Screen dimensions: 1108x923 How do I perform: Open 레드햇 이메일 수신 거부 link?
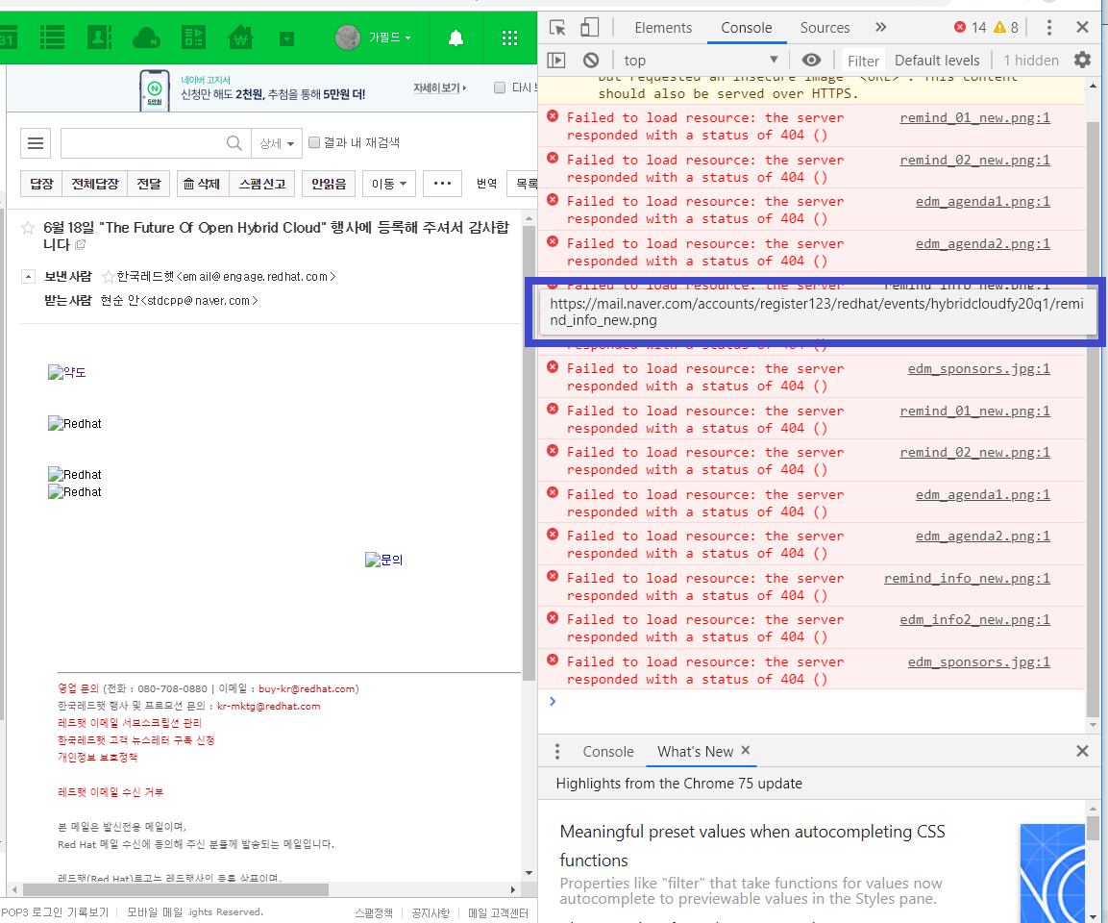(111, 792)
